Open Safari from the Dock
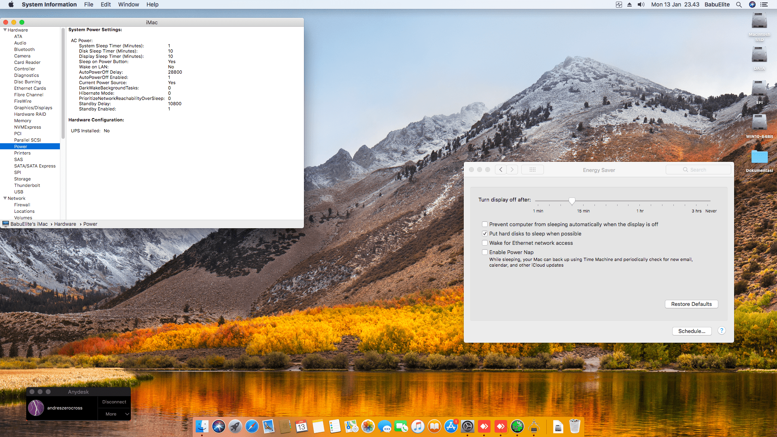This screenshot has height=437, width=777. tap(252, 426)
